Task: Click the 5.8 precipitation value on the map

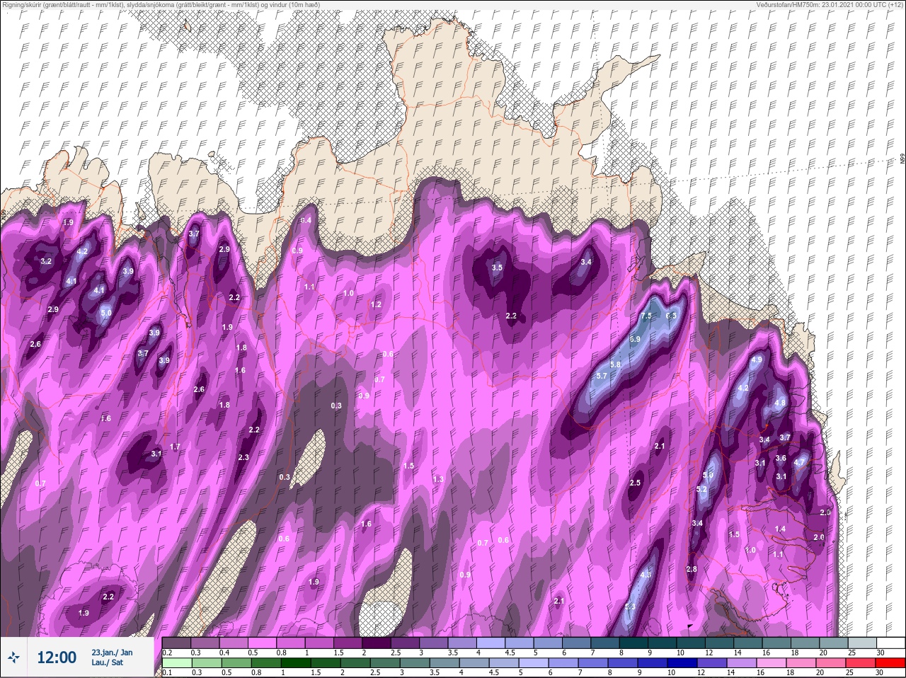Action: pyautogui.click(x=615, y=364)
